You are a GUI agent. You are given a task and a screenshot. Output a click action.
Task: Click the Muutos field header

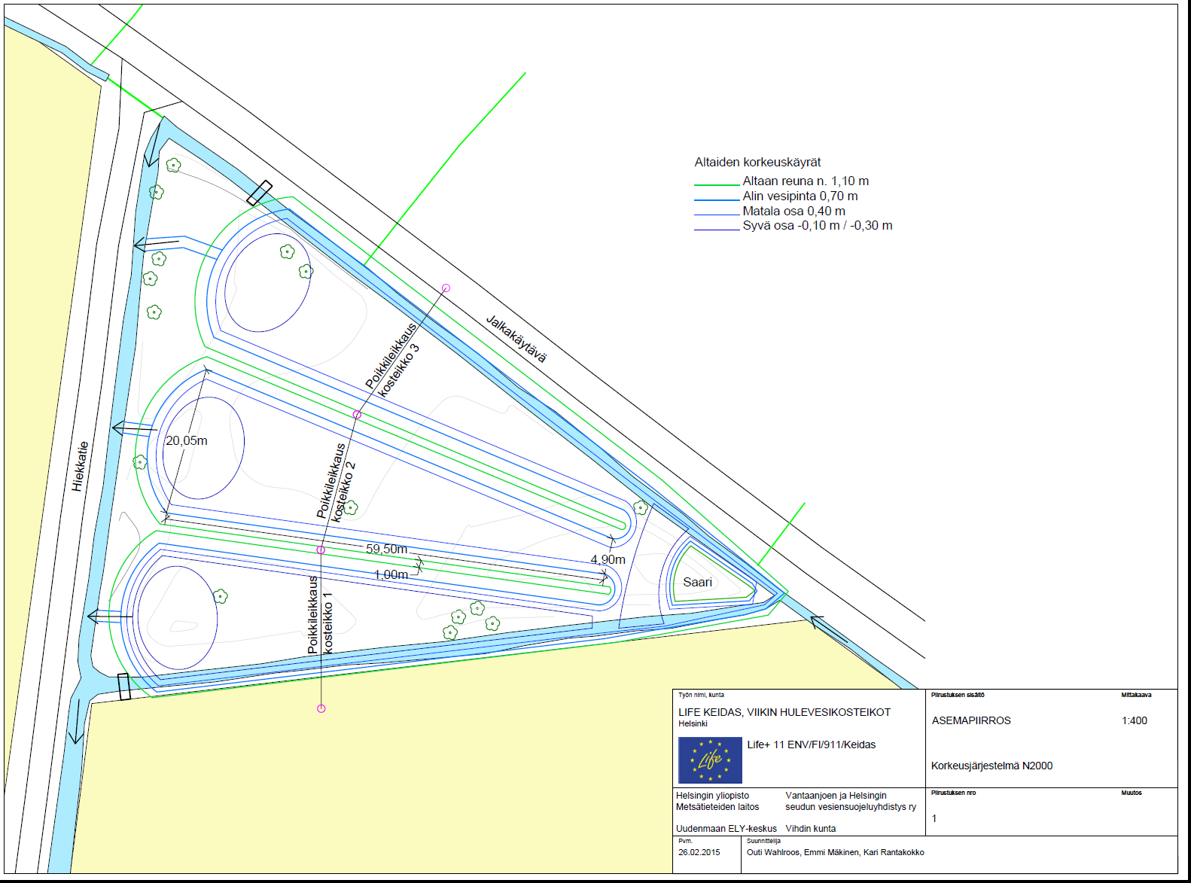click(1131, 793)
